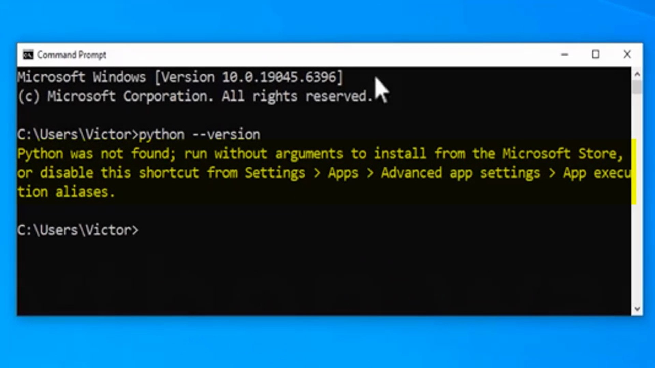Image resolution: width=655 pixels, height=368 pixels.
Task: Click the scrollbar up arrow
Action: [x=637, y=74]
